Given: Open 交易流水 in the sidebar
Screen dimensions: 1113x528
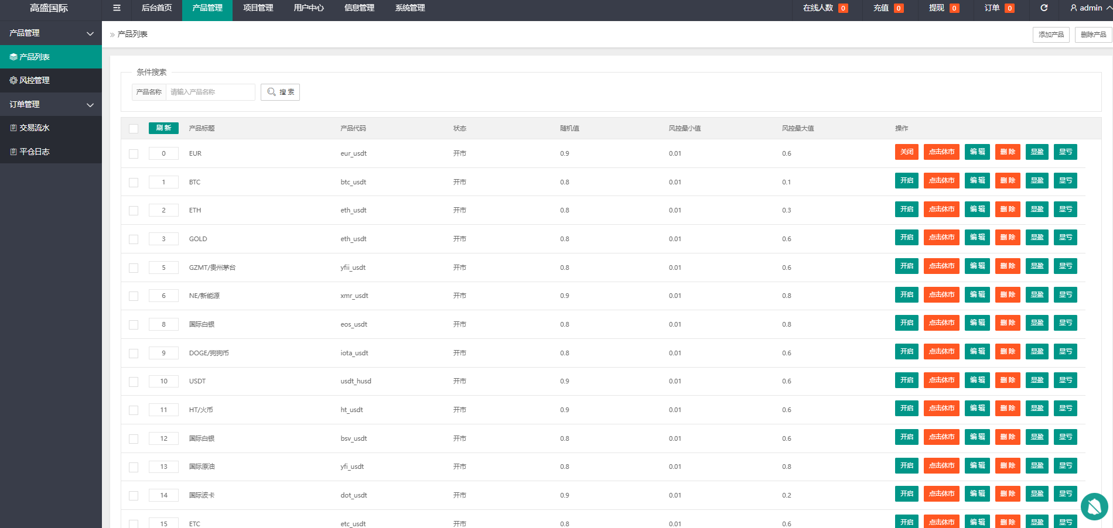Looking at the screenshot, I should tap(51, 128).
